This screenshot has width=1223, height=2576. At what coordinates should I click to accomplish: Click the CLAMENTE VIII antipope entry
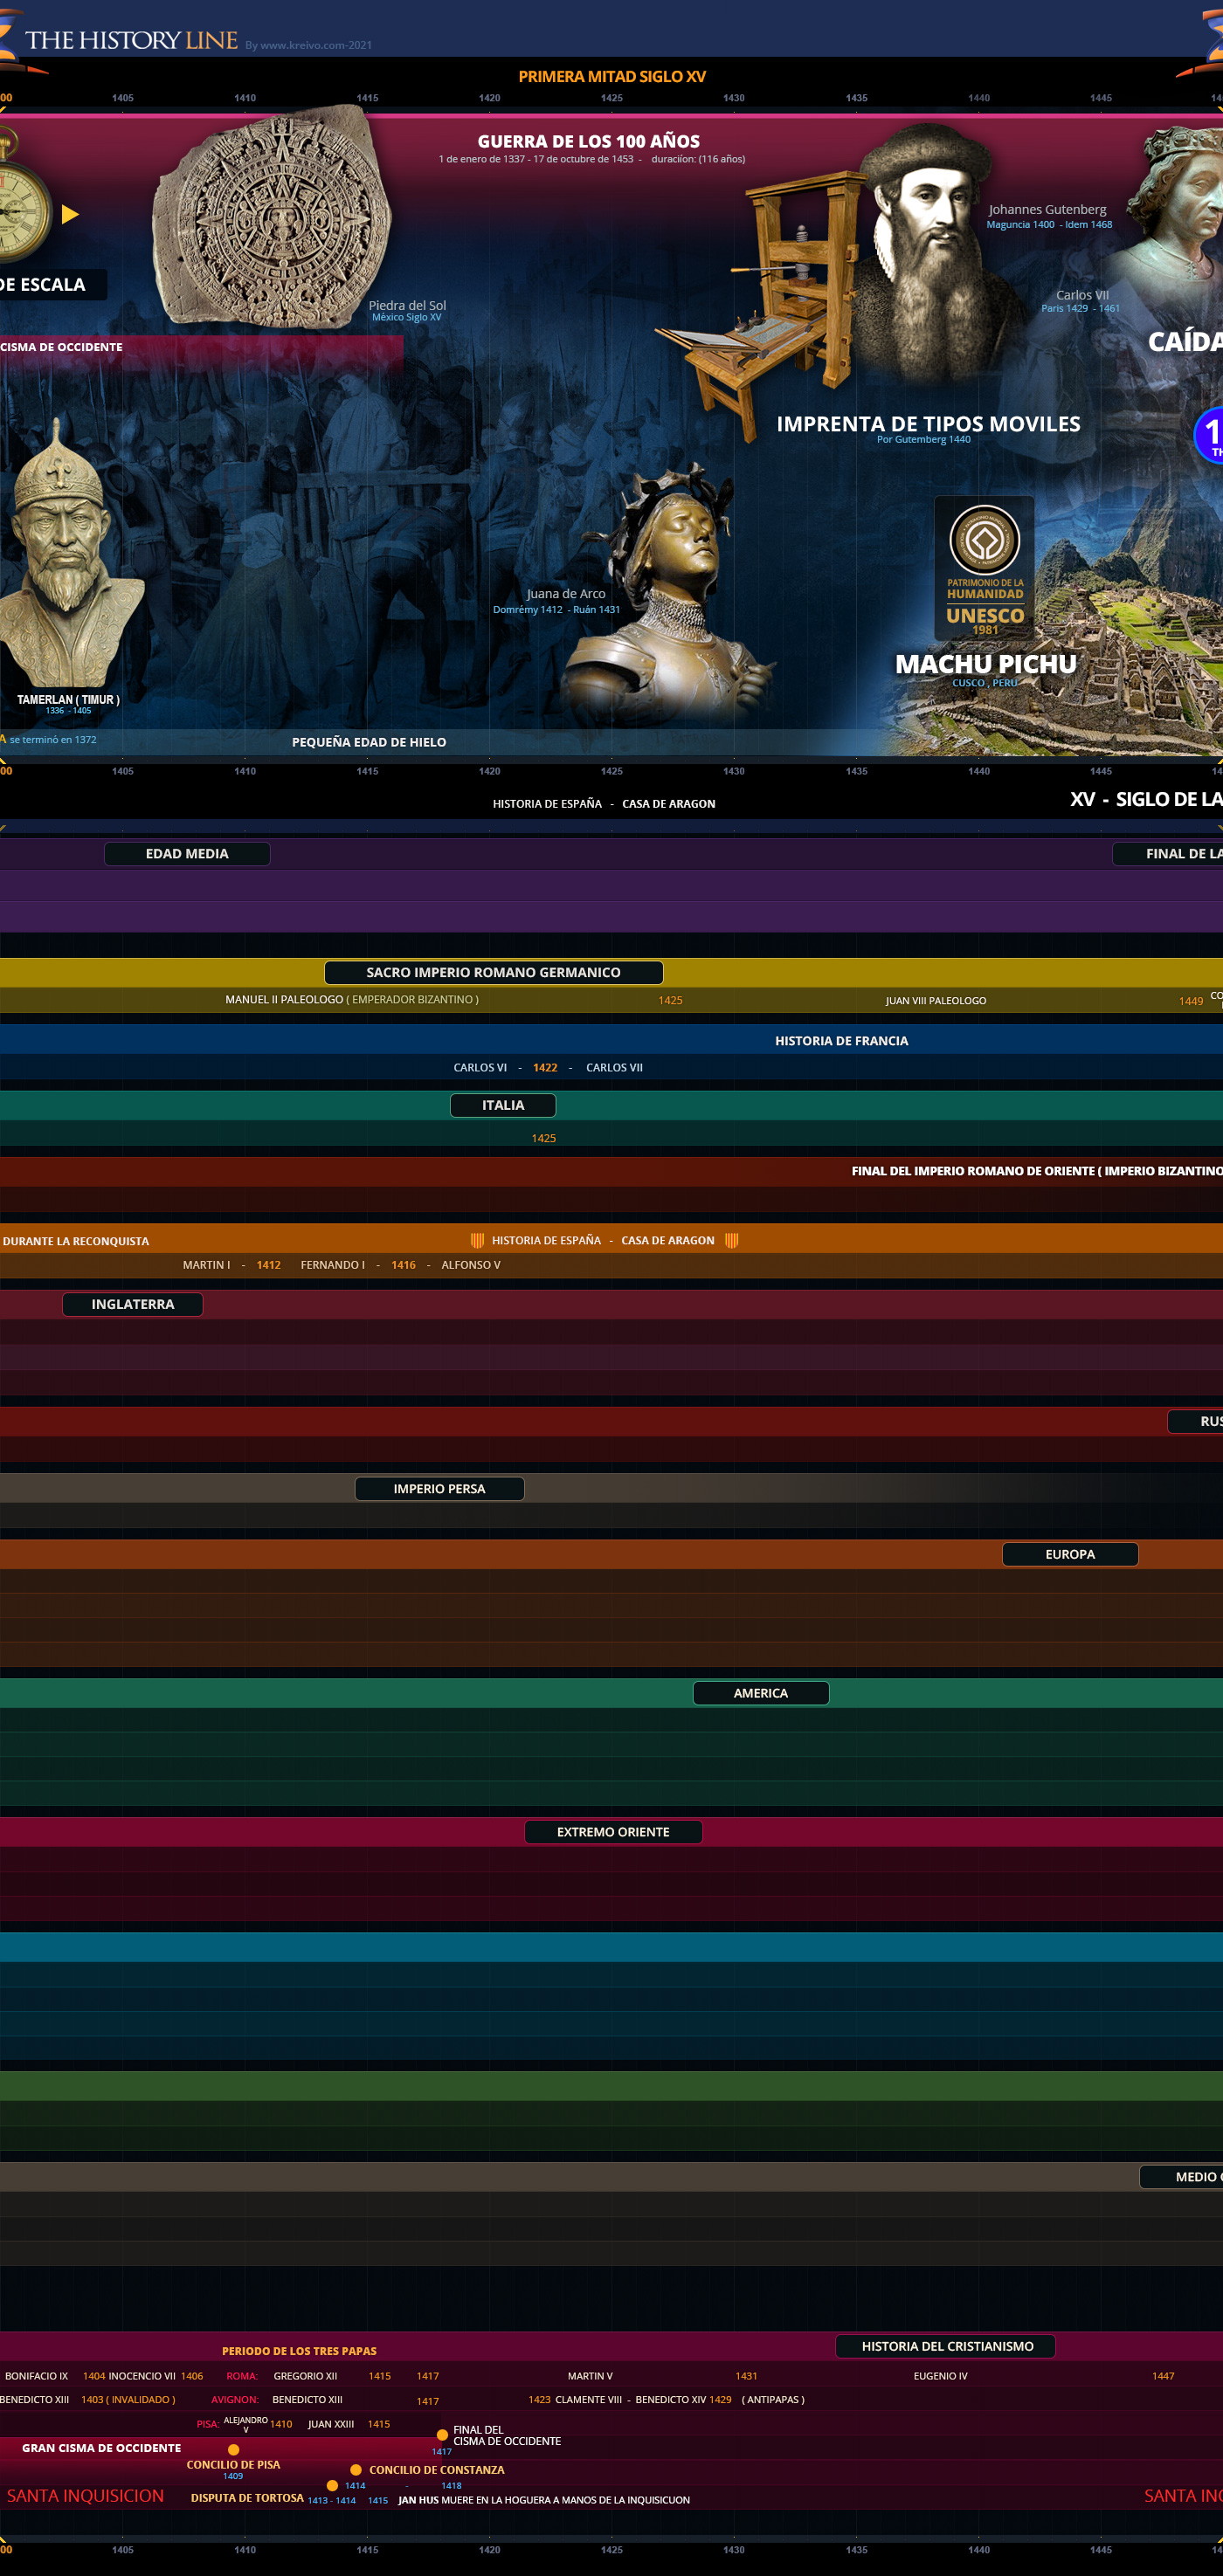click(x=588, y=2399)
